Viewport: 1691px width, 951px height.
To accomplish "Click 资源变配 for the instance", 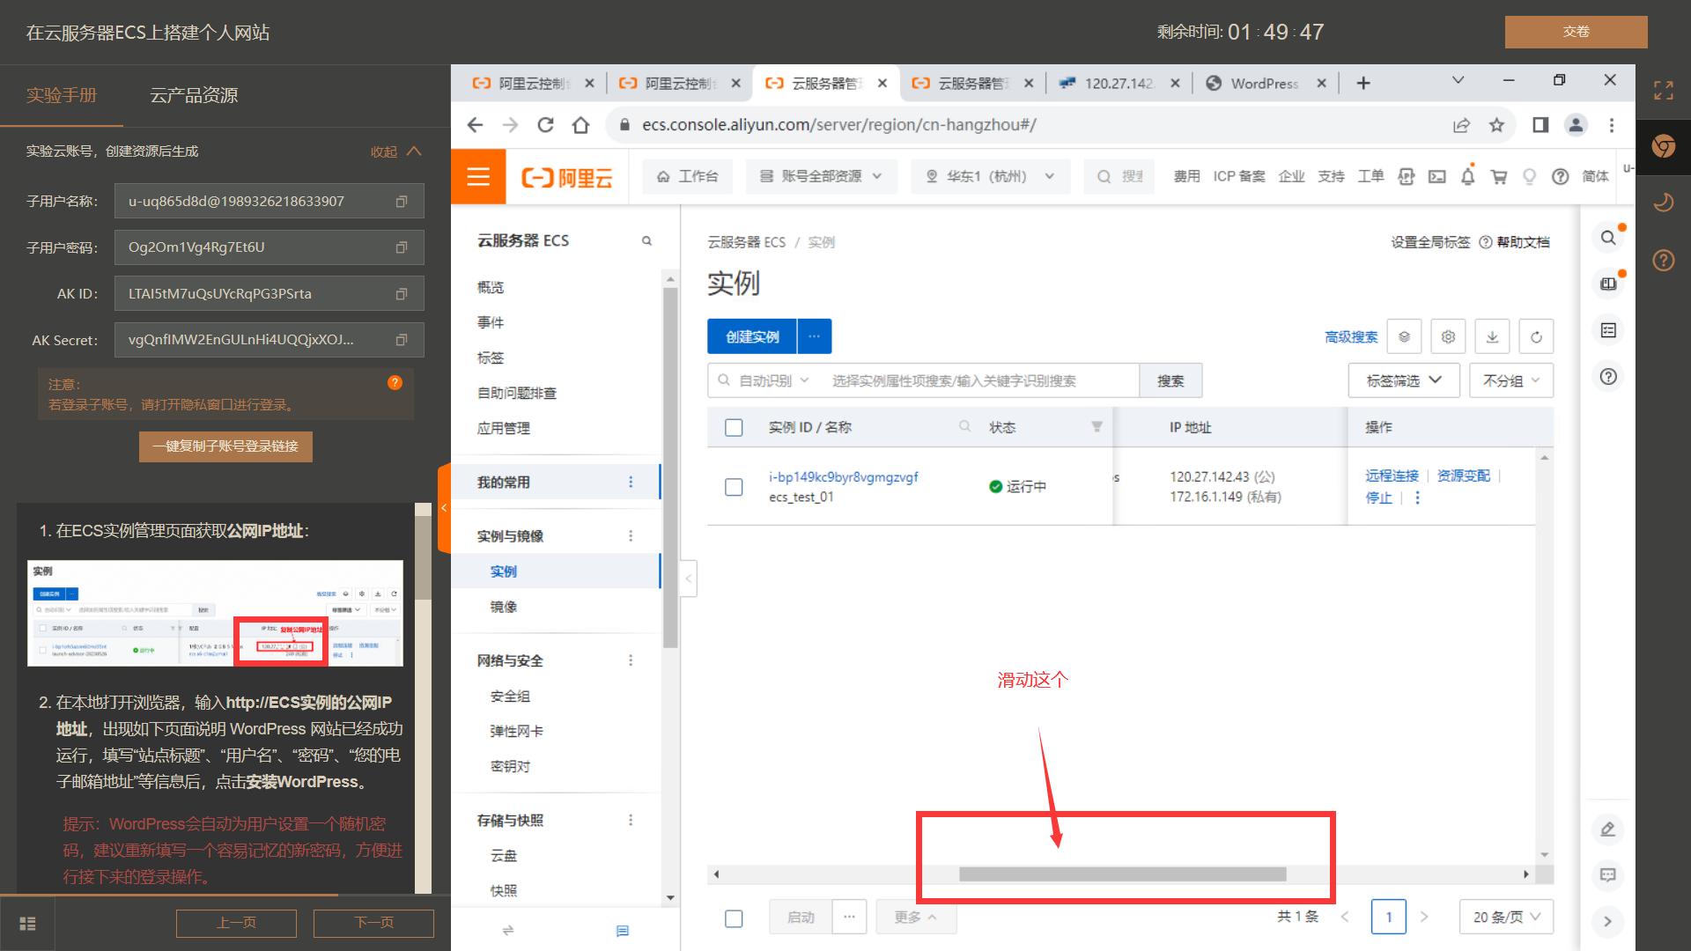I will [1463, 475].
